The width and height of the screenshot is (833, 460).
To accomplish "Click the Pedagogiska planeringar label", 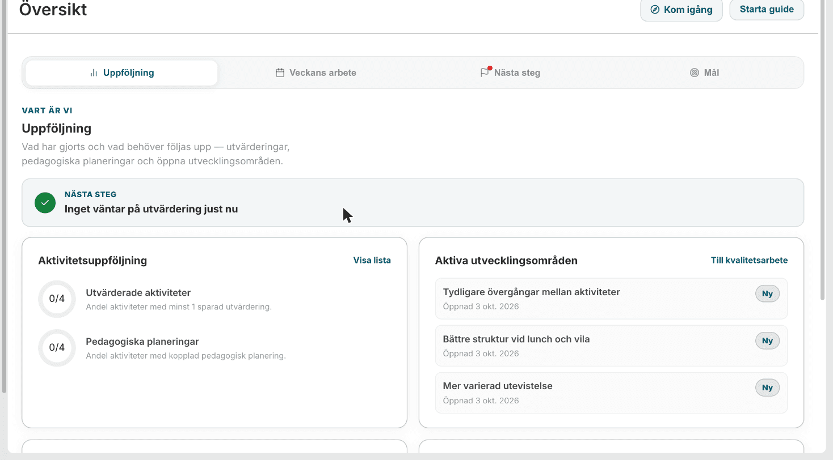I will tap(142, 342).
